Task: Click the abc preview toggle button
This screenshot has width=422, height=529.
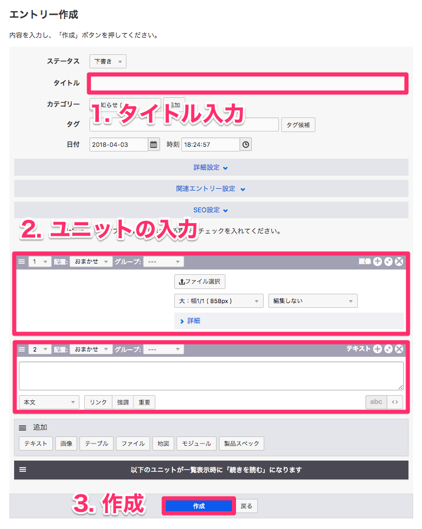Action: (376, 402)
